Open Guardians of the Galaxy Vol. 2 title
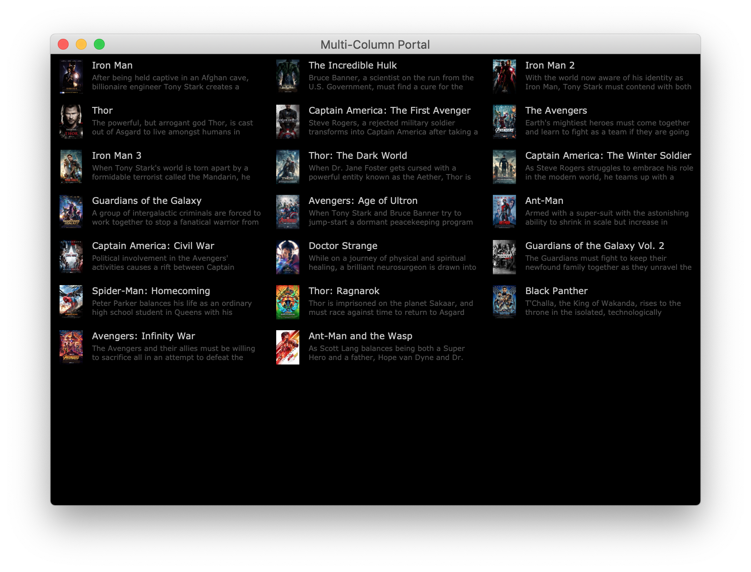 594,246
